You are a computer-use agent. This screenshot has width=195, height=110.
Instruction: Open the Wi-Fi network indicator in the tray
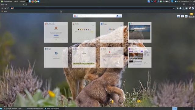(x=164, y=1)
